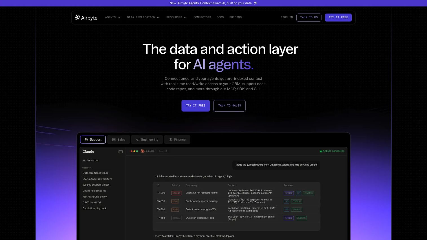Viewport: 427px width, 240px height.
Task: Open the Datacore ticket triage chat
Action: (x=96, y=173)
